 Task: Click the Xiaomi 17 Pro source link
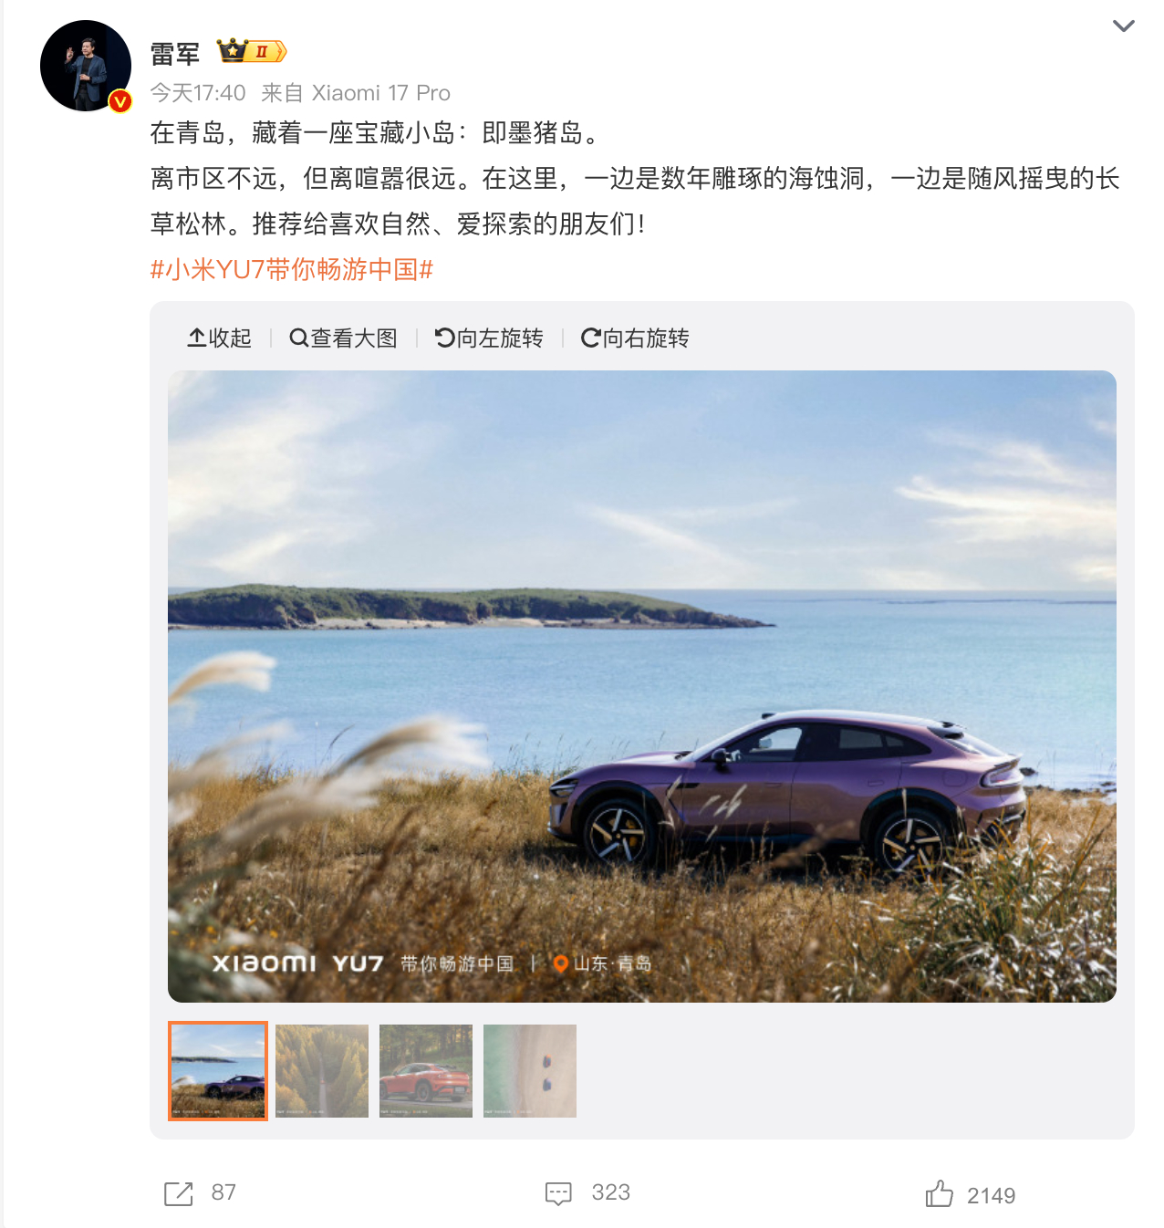381,93
